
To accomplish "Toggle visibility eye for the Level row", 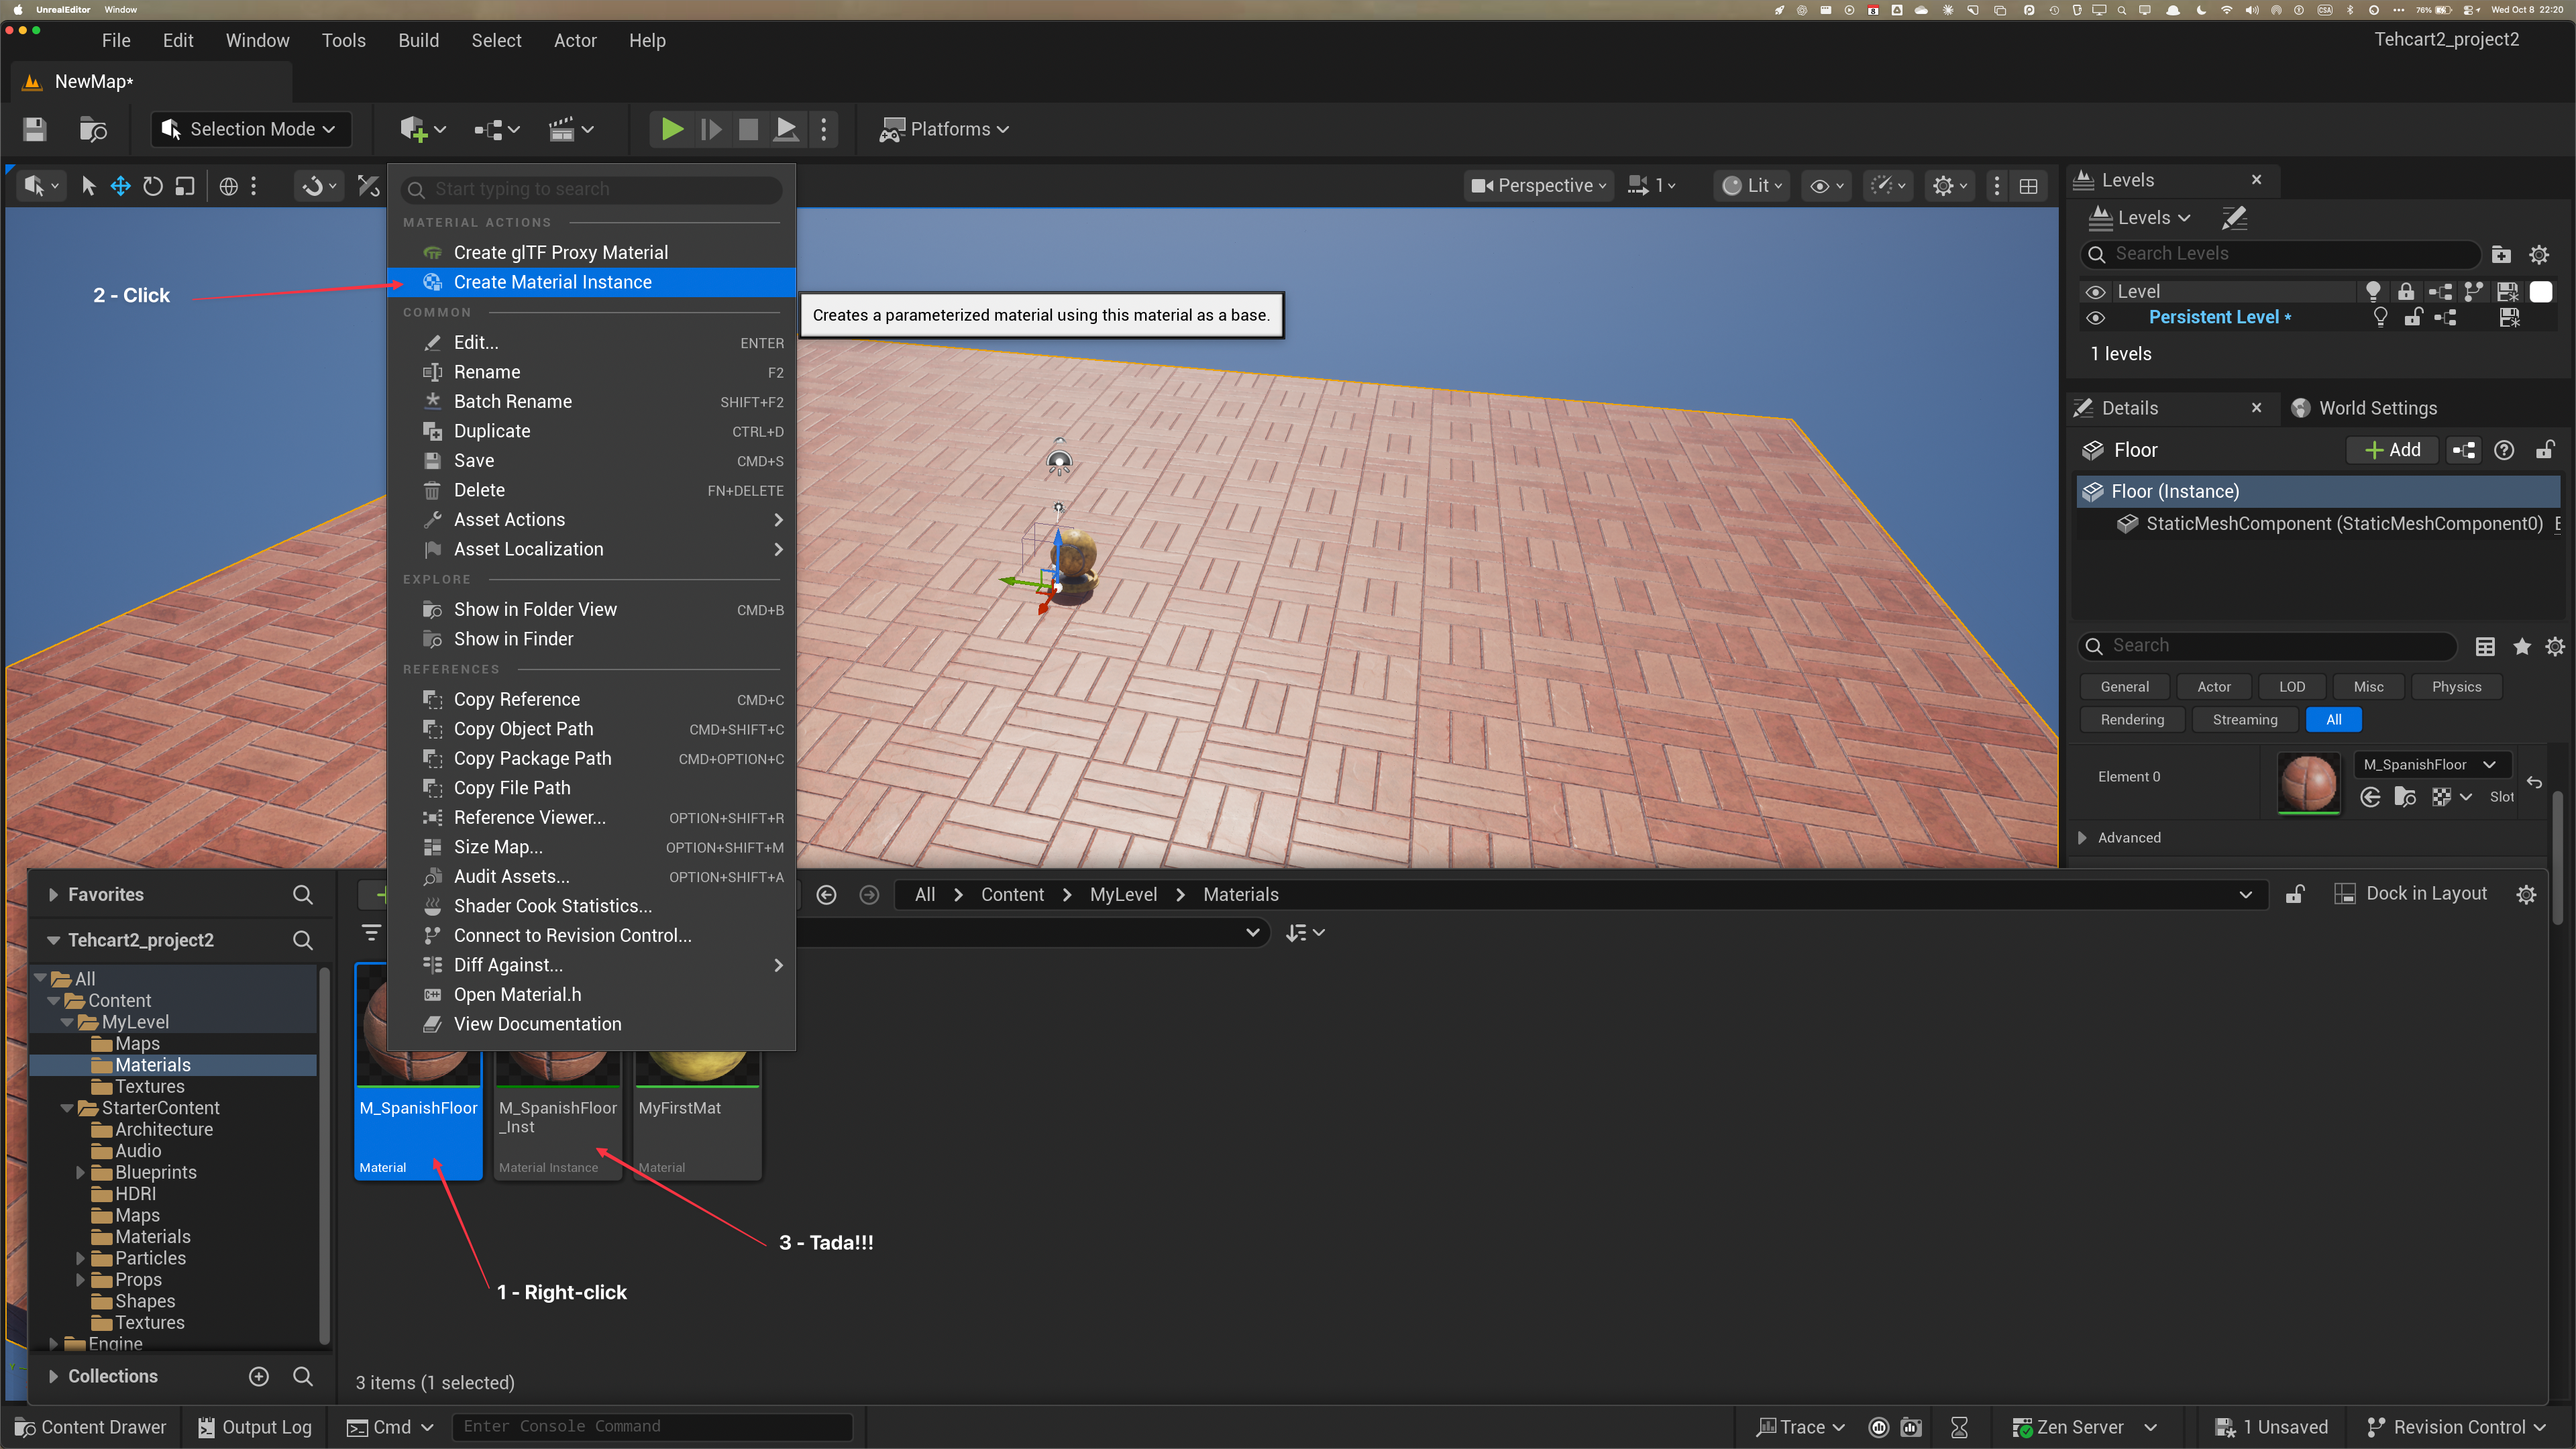I will pyautogui.click(x=2095, y=292).
